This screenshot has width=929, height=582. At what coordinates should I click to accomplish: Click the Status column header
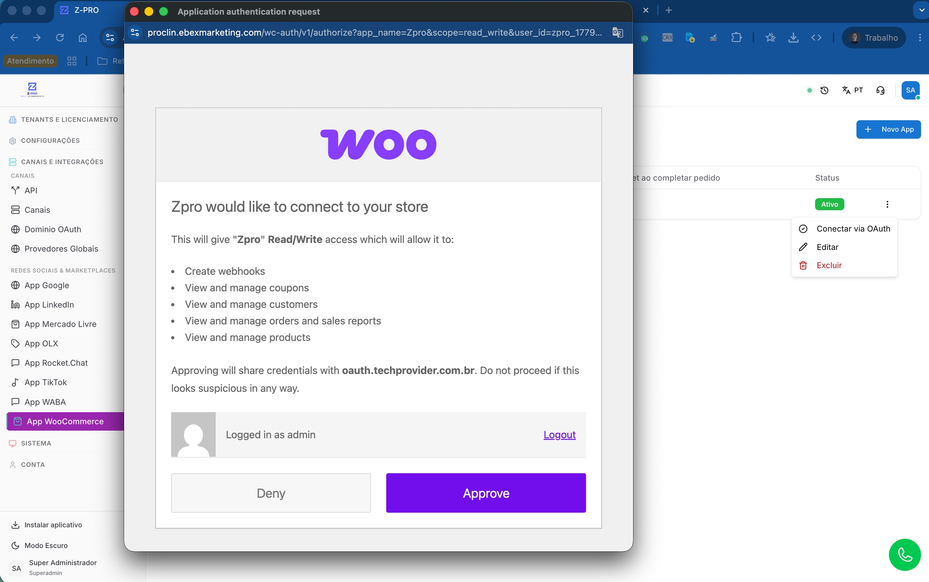[x=827, y=178]
